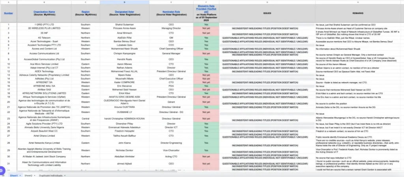This screenshot has width=404, height=177.
Task: Select the Not yet cell for 3S INF
Action: coord(206,33)
